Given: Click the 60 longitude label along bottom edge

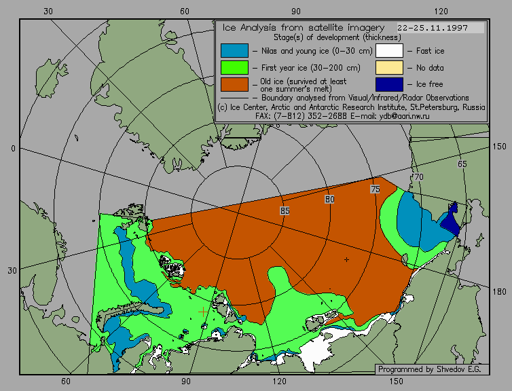Looking at the screenshot, I should (66, 381).
